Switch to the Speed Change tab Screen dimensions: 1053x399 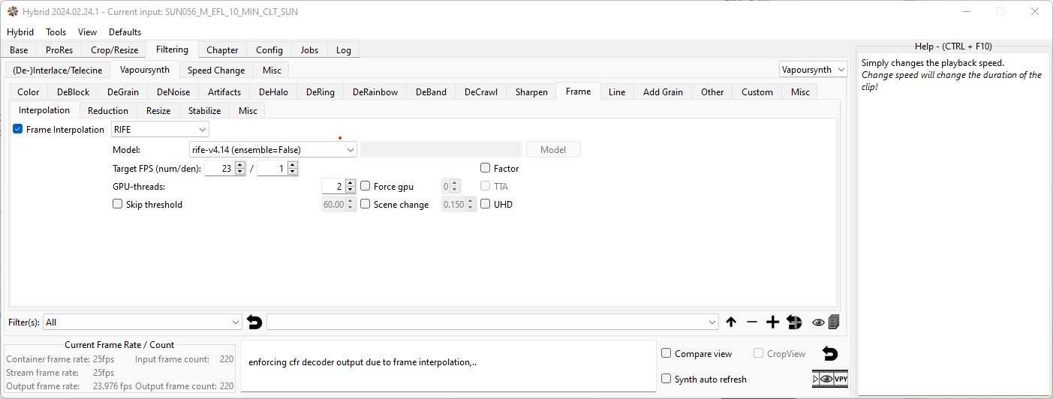(215, 70)
